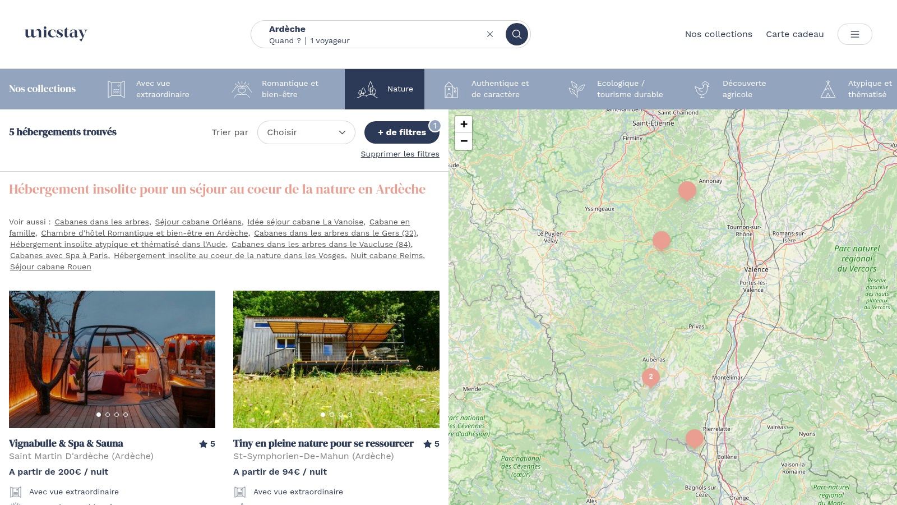Open Carte cadeau page

(x=794, y=34)
